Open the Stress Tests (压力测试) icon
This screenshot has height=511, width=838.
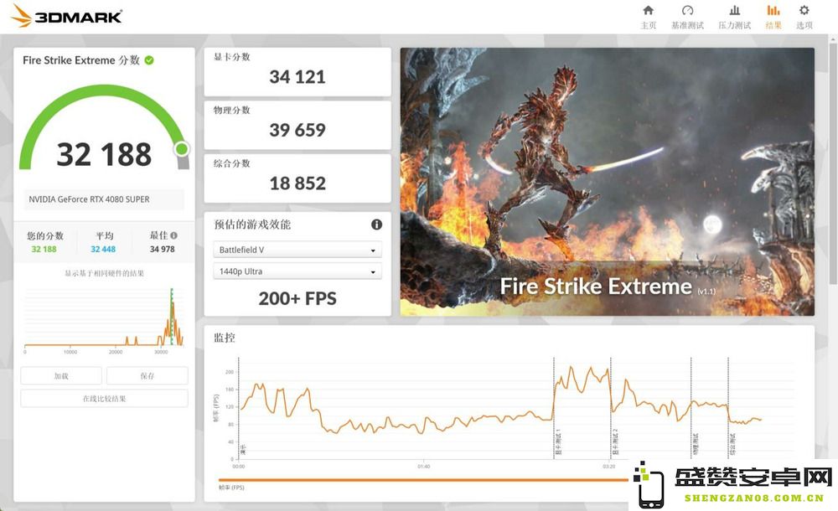pyautogui.click(x=735, y=10)
